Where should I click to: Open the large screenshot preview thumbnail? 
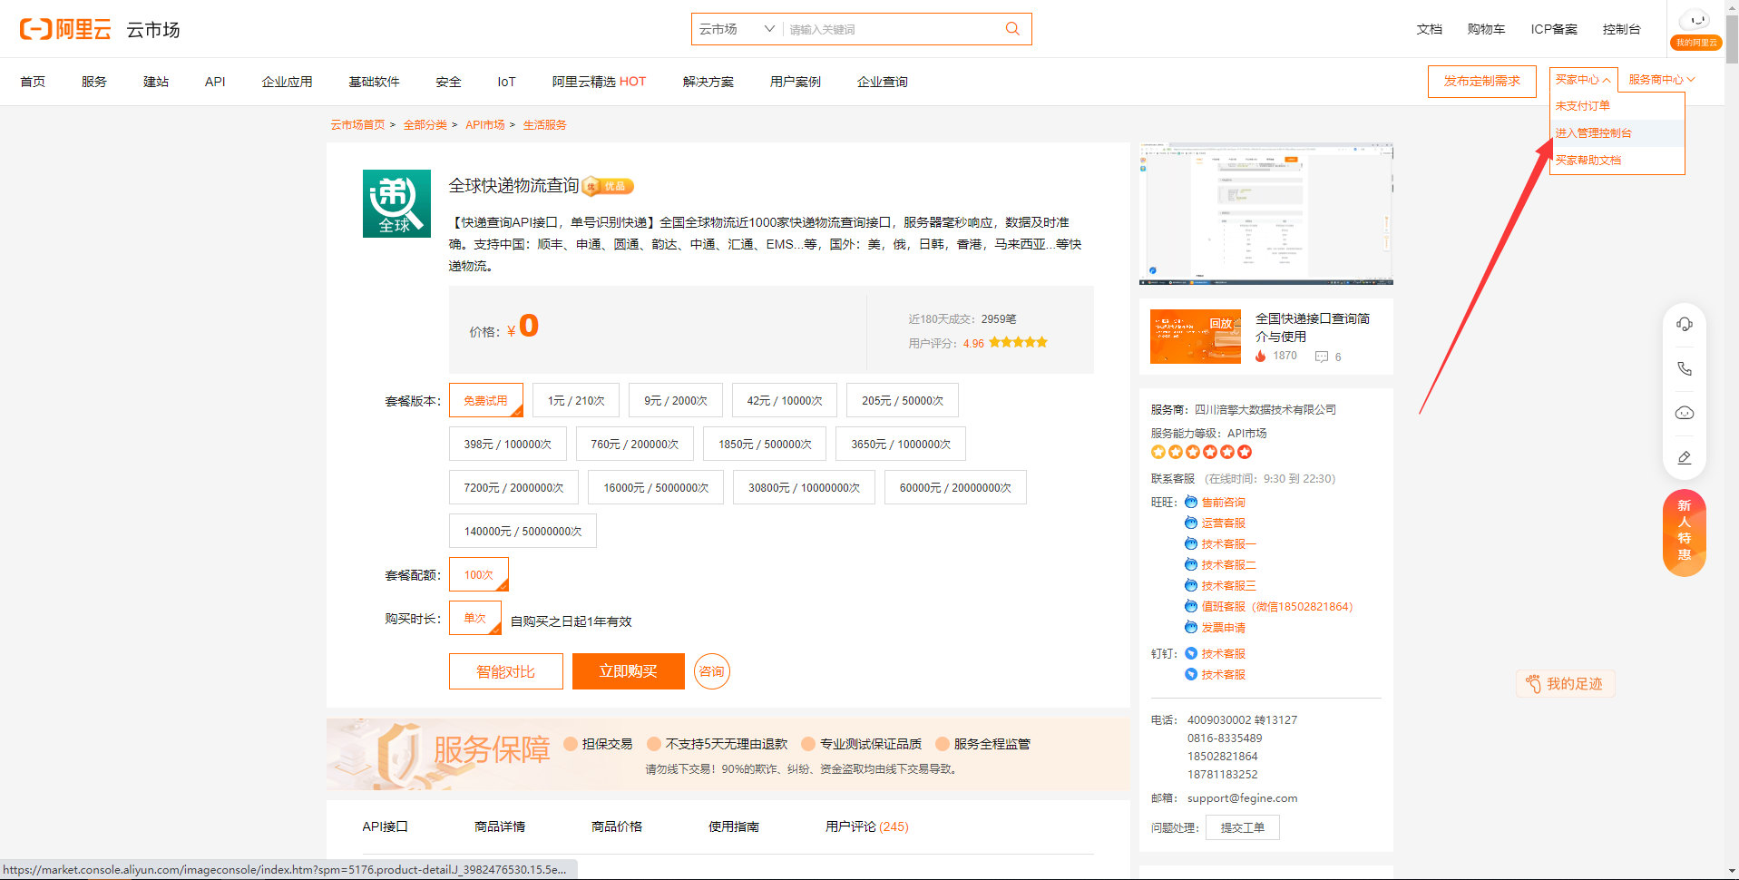click(x=1266, y=214)
